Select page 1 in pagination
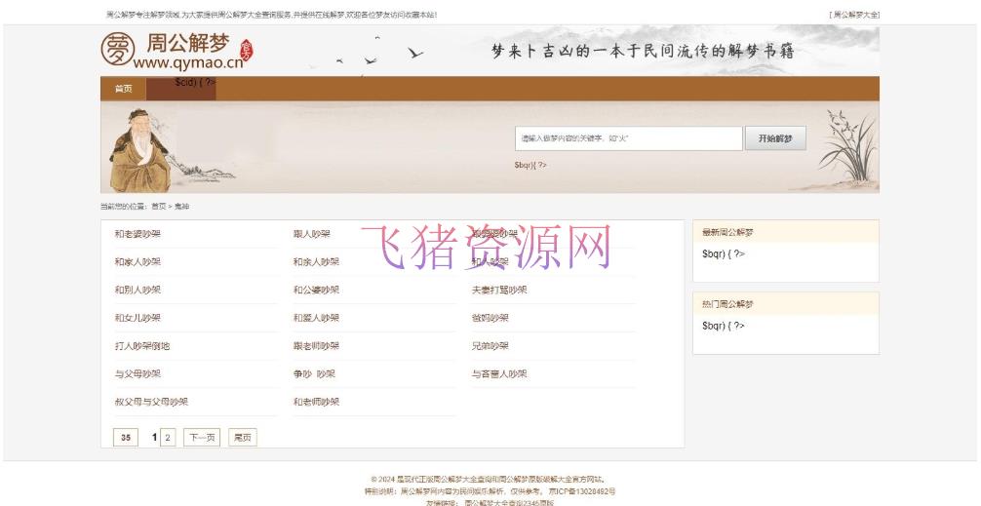Screen dimensions: 981x506 (x=154, y=437)
